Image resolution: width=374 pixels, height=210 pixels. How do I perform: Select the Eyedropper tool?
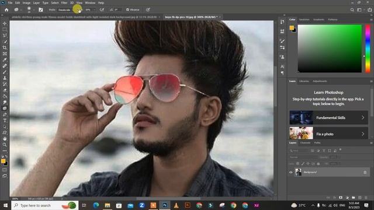tap(5, 60)
